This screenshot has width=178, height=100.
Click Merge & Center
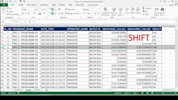click(72, 13)
